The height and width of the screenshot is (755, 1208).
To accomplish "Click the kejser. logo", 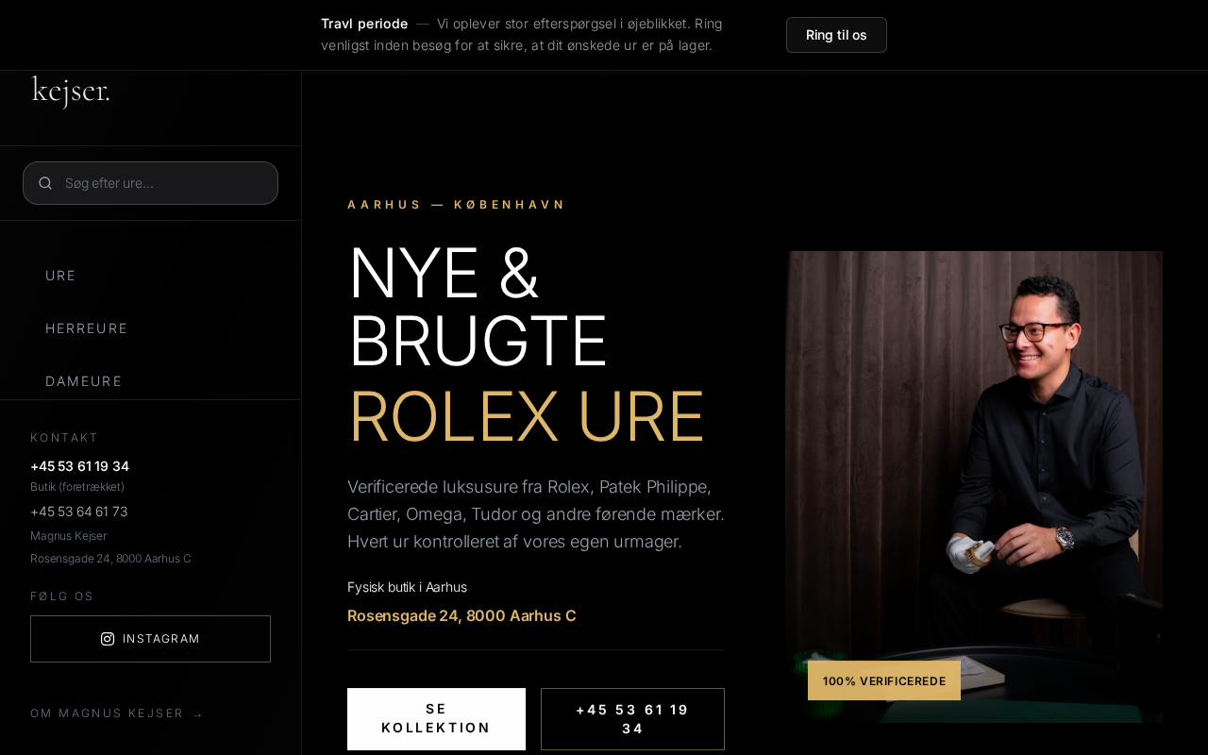I will pyautogui.click(x=71, y=92).
